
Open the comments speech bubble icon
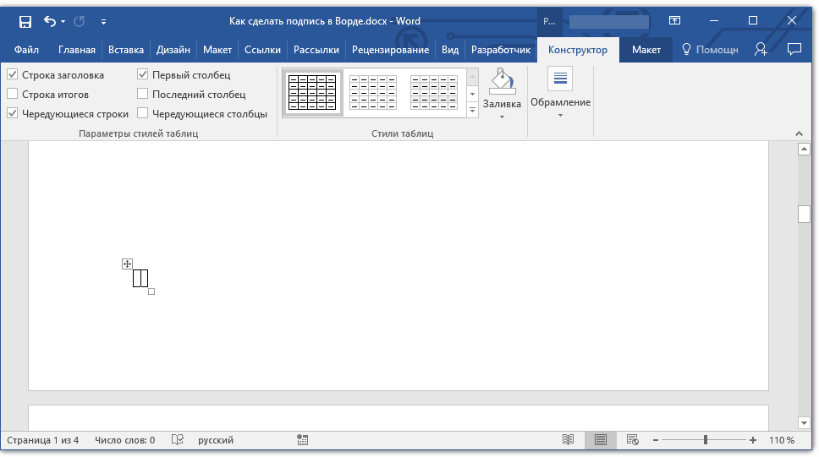pos(794,50)
